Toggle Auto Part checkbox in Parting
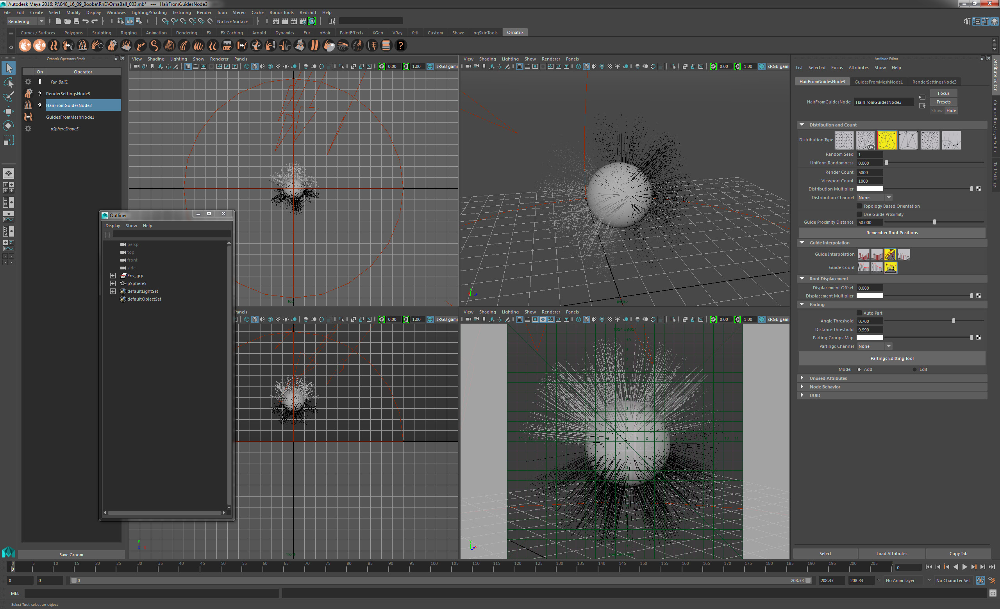This screenshot has height=609, width=1000. tap(858, 313)
